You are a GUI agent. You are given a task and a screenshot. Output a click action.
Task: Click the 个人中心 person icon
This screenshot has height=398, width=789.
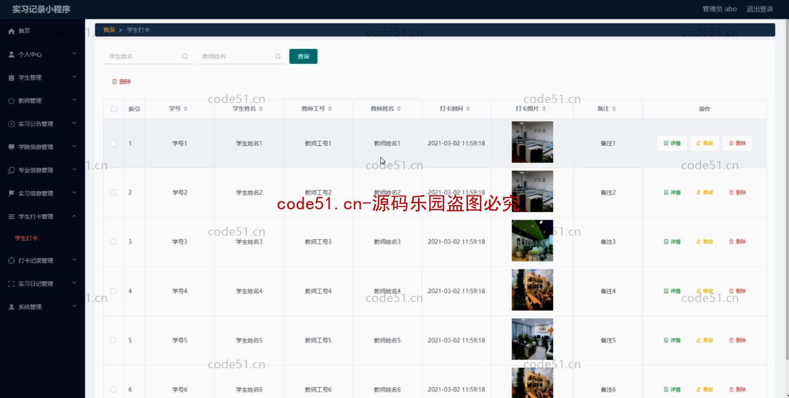click(x=12, y=54)
